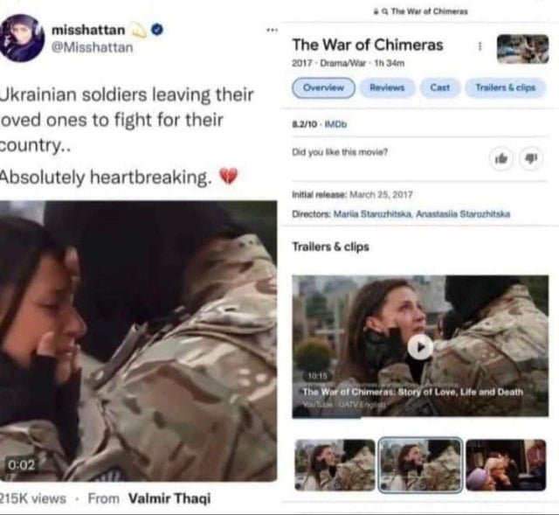Click the movie poster thumbnail at top right

(x=523, y=49)
